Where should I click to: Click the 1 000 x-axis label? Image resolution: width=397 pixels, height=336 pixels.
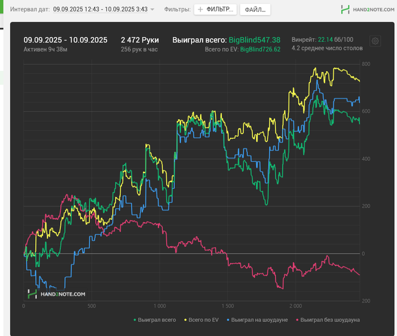[160, 306]
